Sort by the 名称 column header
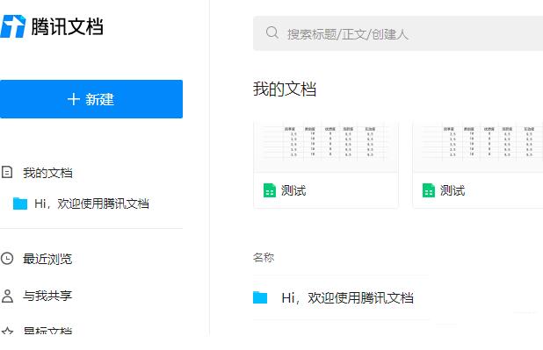 click(x=264, y=257)
